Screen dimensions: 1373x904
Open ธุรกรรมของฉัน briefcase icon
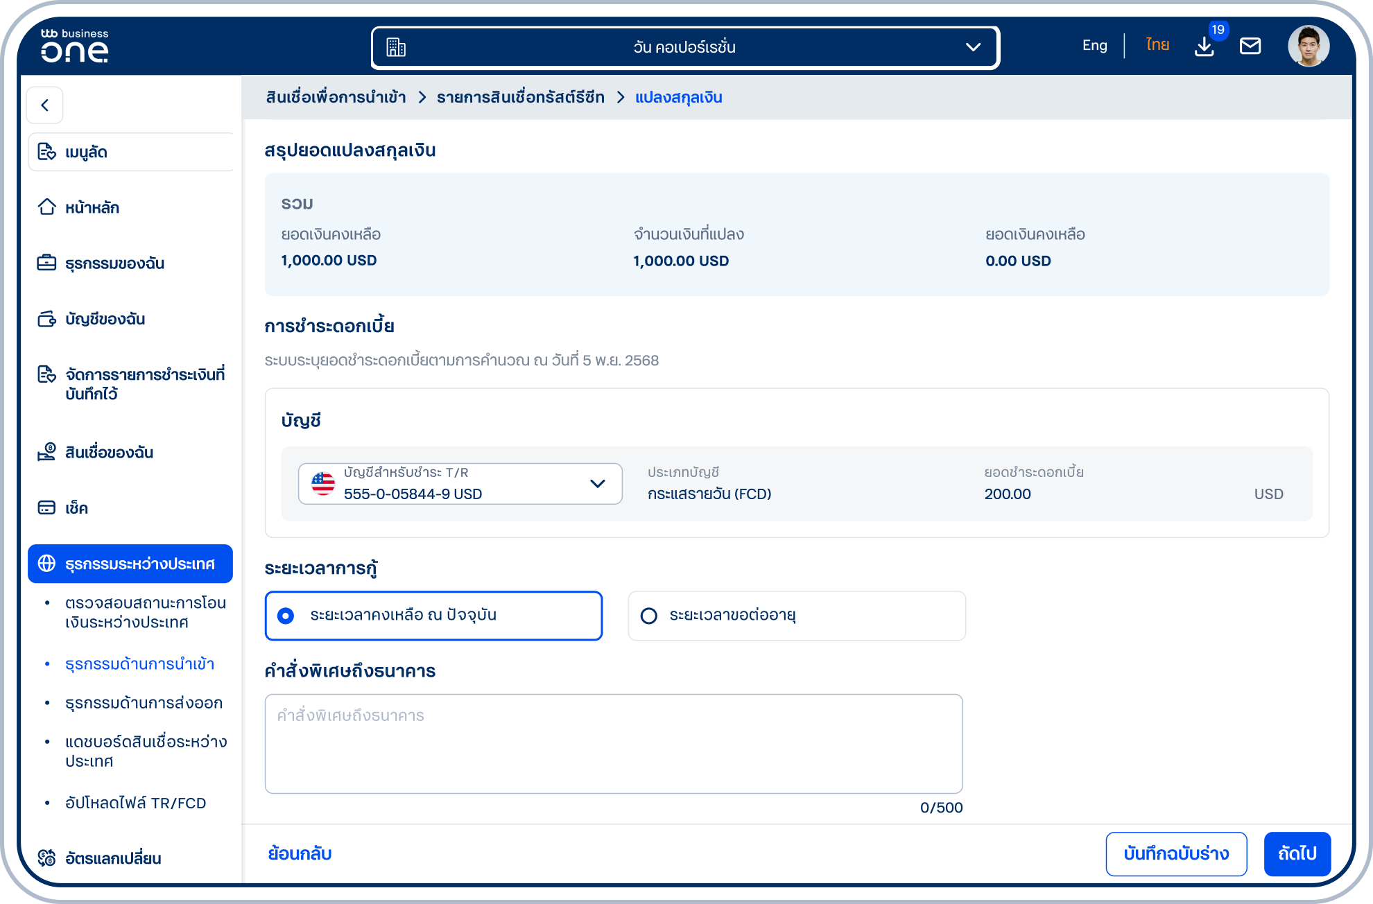(46, 263)
